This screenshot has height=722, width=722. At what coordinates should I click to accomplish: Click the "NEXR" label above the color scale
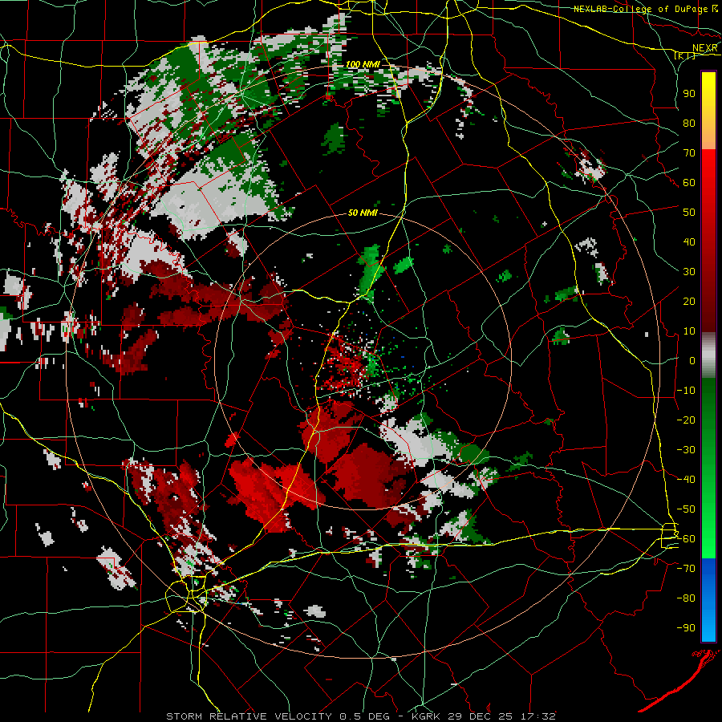tap(704, 48)
